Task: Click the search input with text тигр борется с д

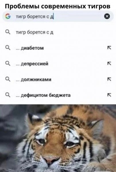Action: click(x=58, y=16)
